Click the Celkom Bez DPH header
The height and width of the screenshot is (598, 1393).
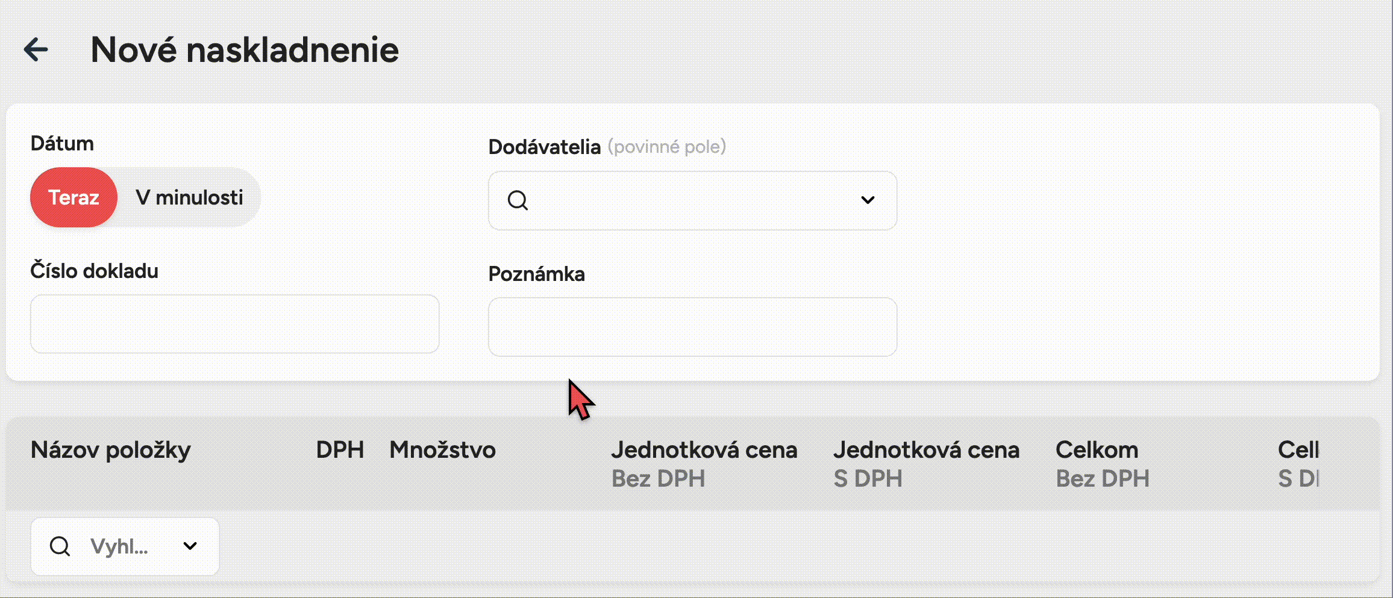[1102, 463]
